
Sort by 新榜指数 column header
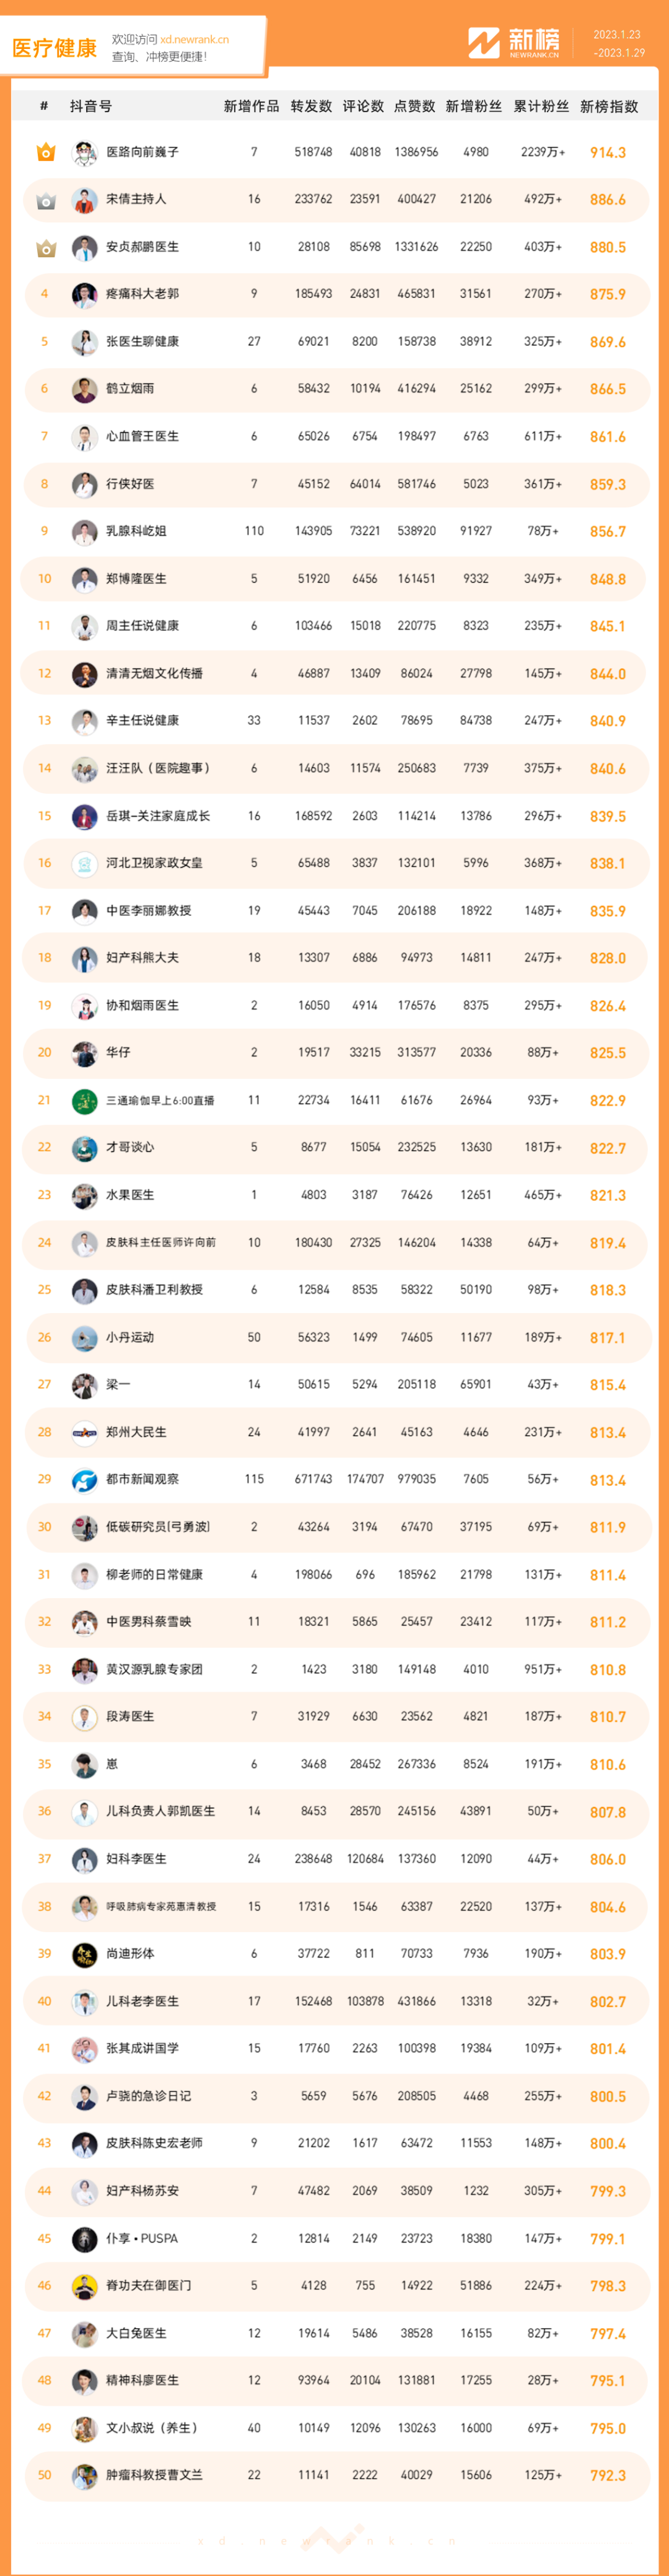pos(609,106)
